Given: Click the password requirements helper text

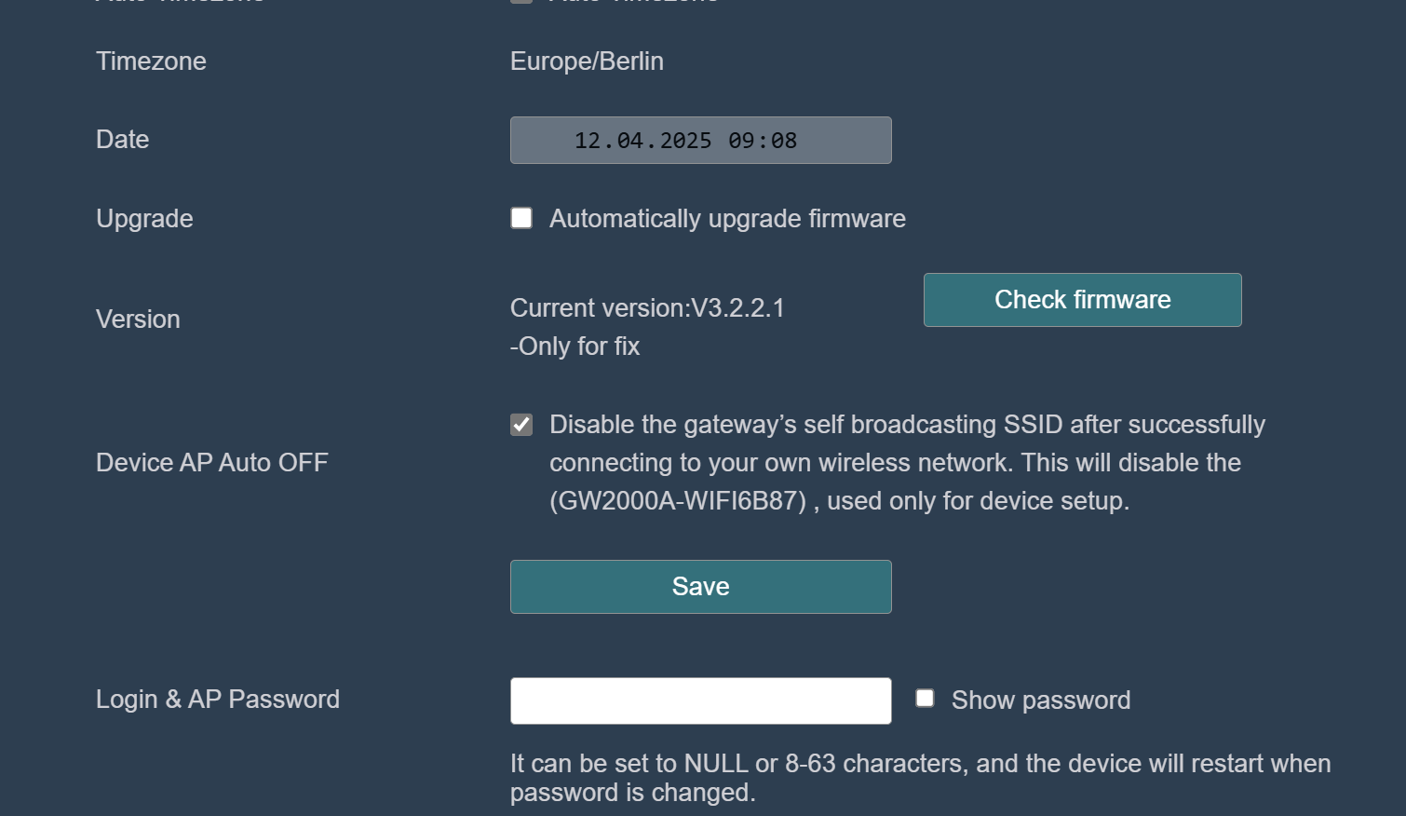Looking at the screenshot, I should click(x=920, y=777).
